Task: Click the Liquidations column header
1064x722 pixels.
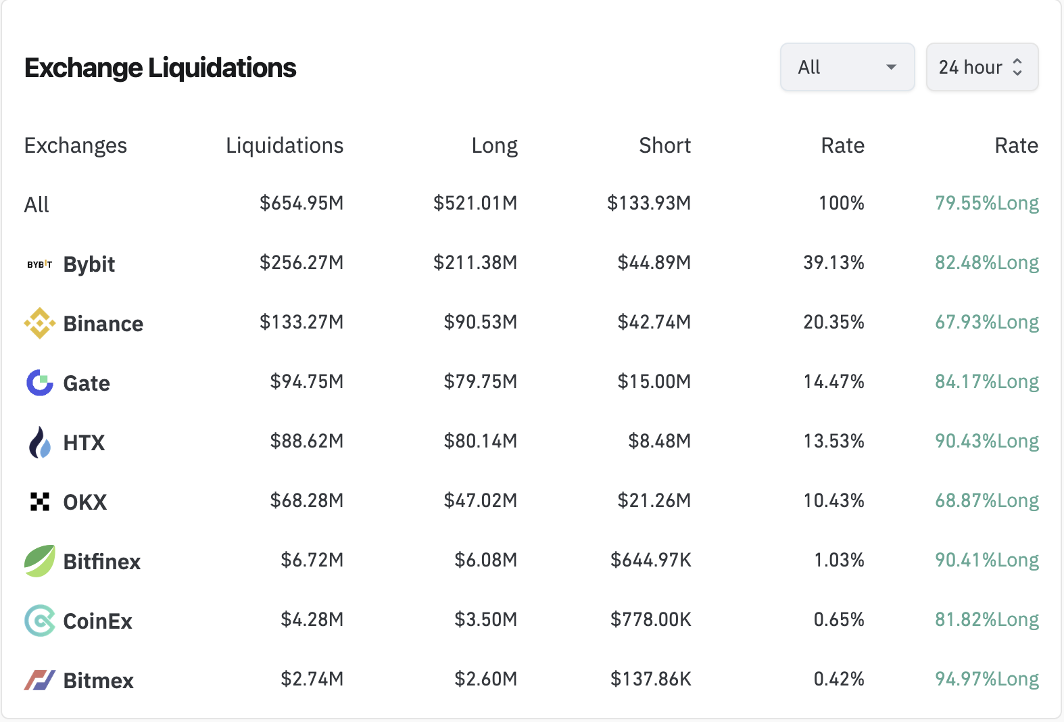Action: [x=285, y=146]
